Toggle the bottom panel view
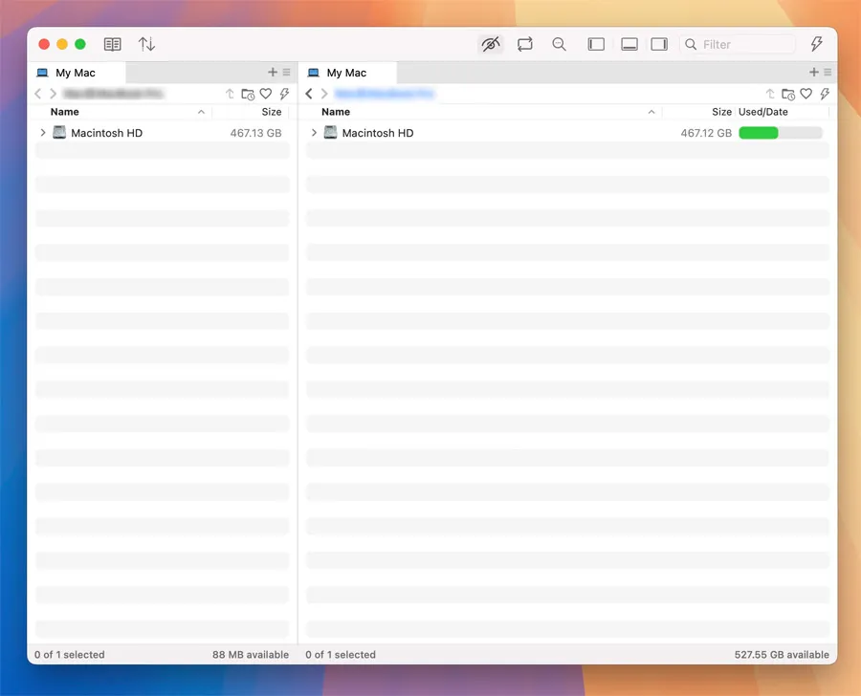This screenshot has height=696, width=861. pyautogui.click(x=629, y=44)
